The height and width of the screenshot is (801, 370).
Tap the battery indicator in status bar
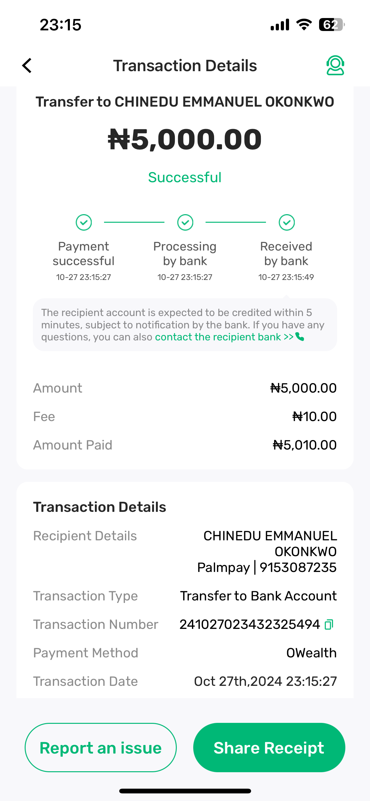[x=331, y=25]
